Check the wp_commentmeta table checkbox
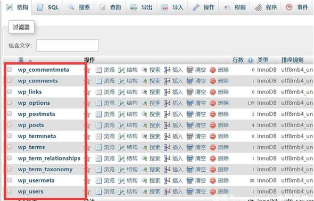The image size is (314, 201). click(x=10, y=70)
